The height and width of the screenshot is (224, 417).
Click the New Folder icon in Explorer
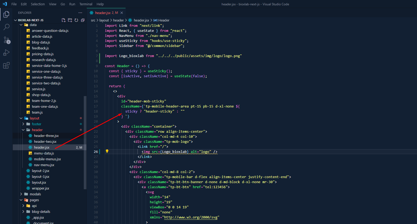[x=70, y=20]
